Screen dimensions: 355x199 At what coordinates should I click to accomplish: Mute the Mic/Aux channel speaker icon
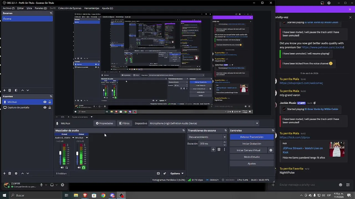coord(79,167)
